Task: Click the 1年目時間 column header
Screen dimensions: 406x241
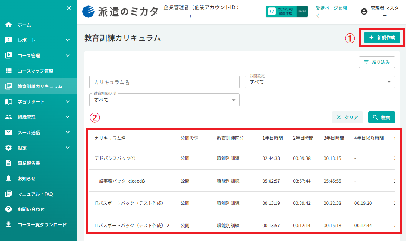Action: point(272,138)
